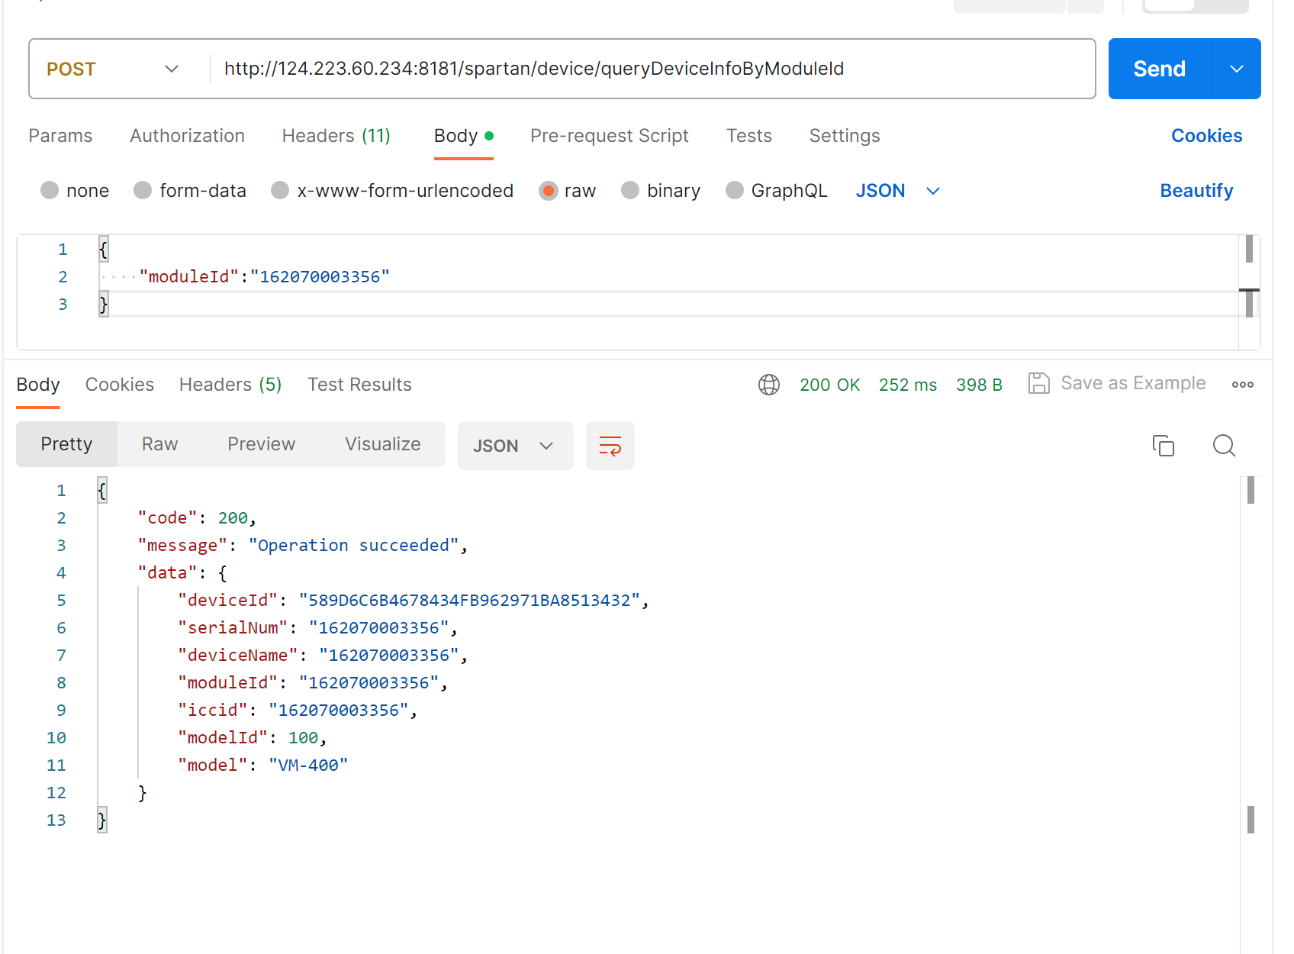Select the GraphQL body option
Screen dimensions: 1294x954
[x=735, y=190]
